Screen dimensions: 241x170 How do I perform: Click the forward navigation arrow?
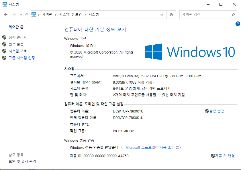[14, 15]
